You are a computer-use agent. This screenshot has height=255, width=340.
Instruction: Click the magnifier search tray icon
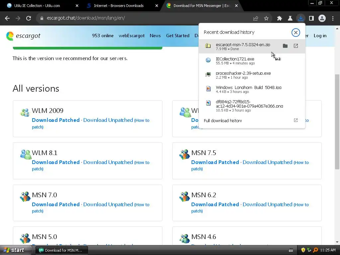pyautogui.click(x=315, y=250)
